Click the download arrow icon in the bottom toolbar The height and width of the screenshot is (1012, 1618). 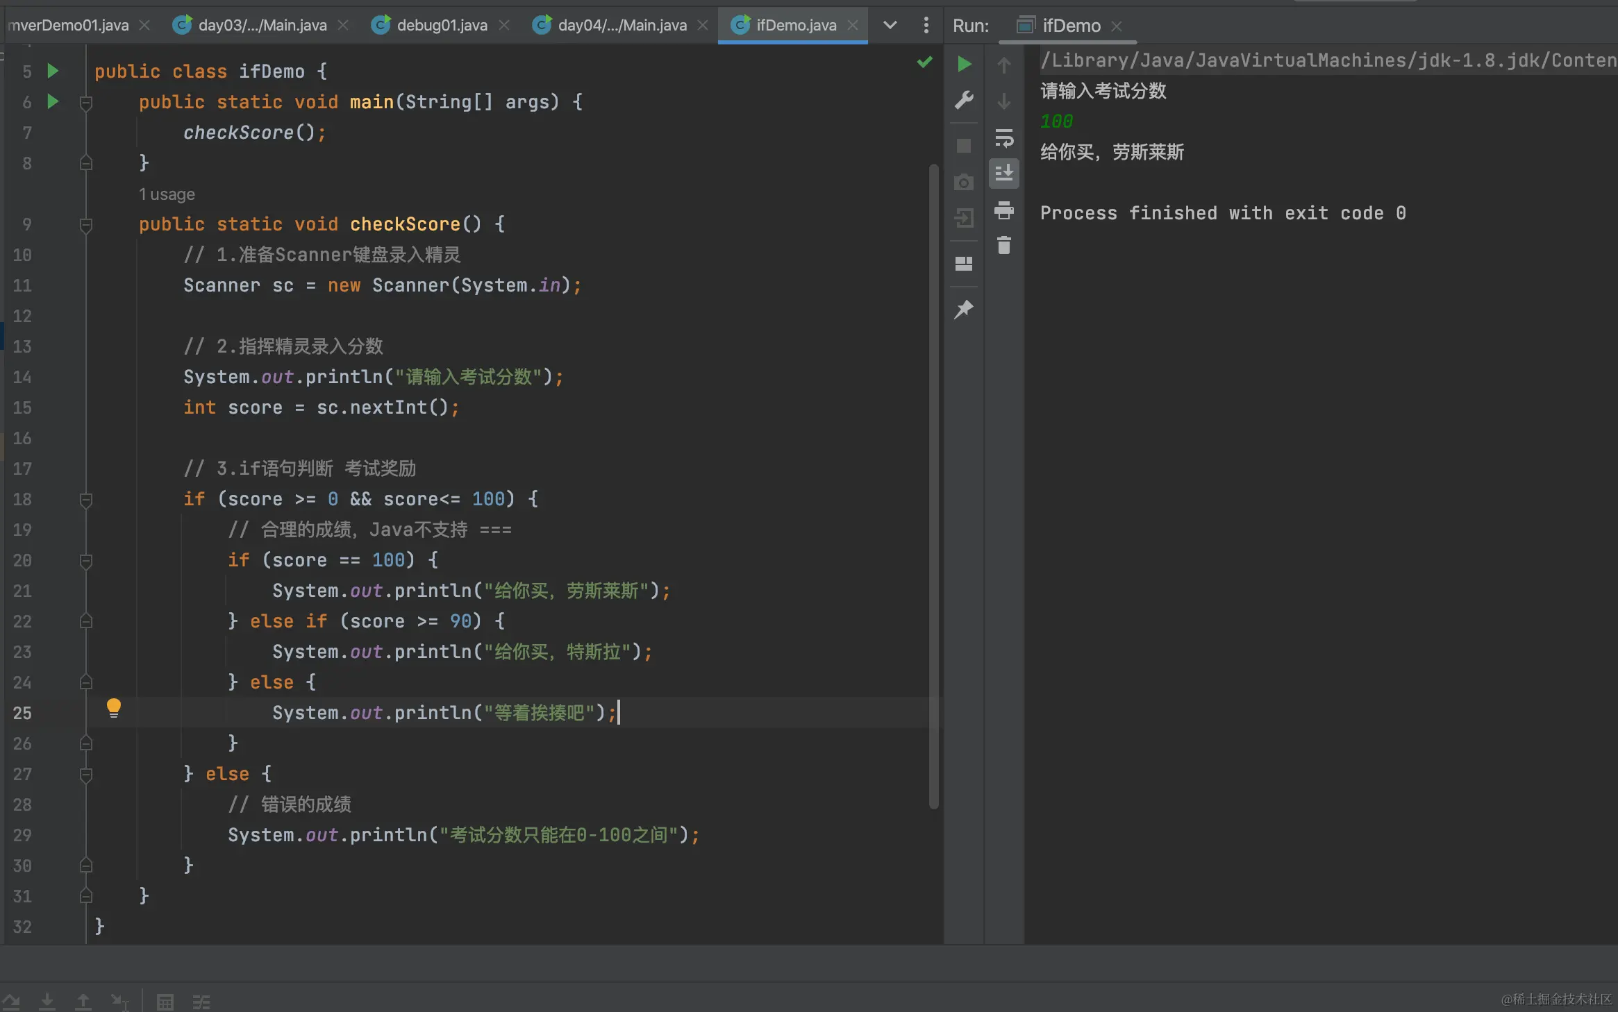click(47, 1001)
